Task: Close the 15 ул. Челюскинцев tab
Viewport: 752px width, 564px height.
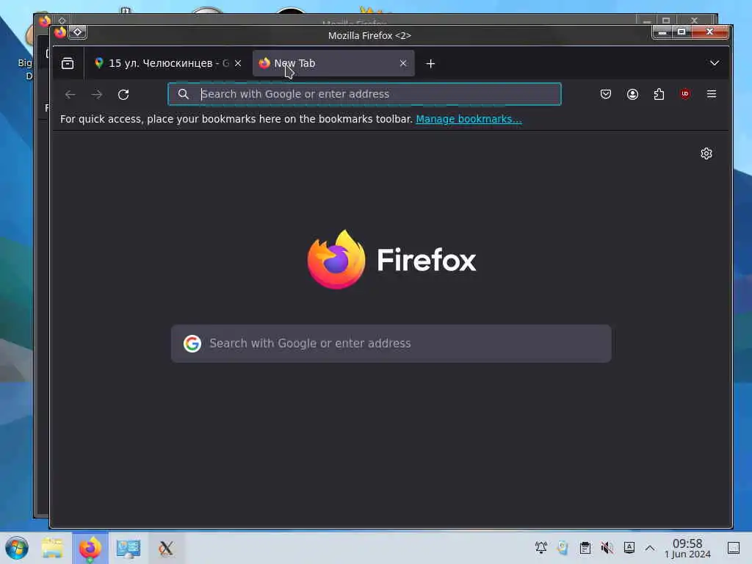Action: click(238, 63)
